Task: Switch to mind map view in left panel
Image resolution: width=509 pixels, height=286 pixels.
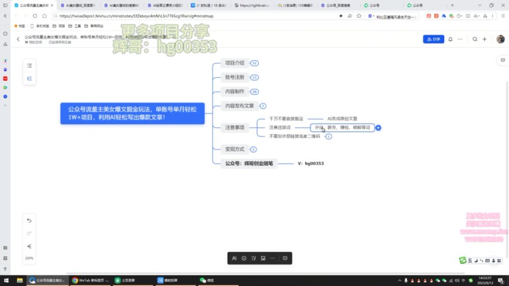Action: tap(29, 78)
